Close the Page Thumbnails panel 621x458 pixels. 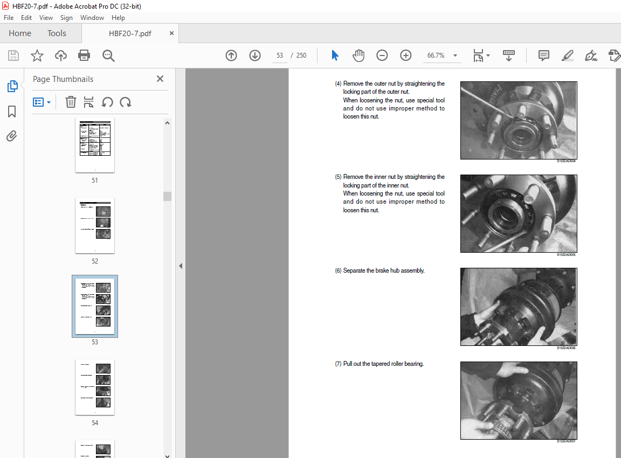pyautogui.click(x=160, y=79)
